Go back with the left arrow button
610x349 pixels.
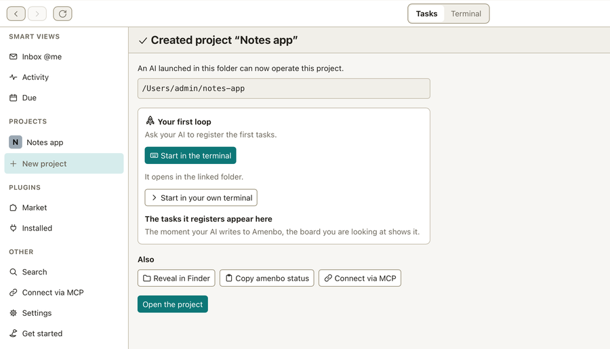pyautogui.click(x=16, y=14)
